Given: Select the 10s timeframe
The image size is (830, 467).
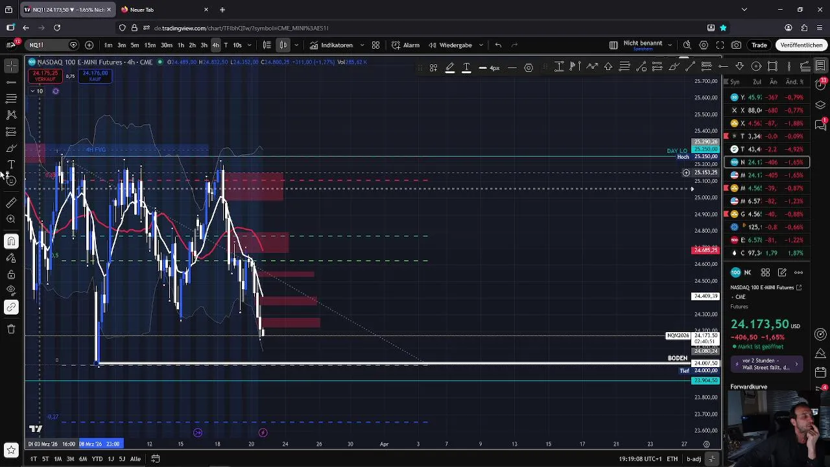Looking at the screenshot, I should coord(237,45).
